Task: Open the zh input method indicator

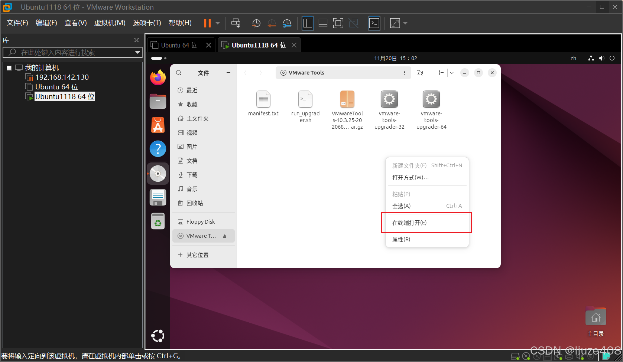Action: point(573,58)
